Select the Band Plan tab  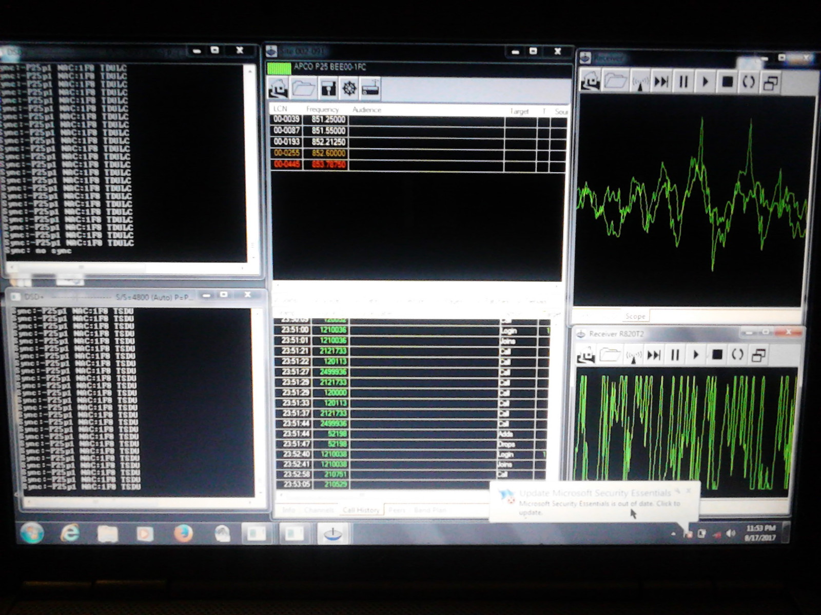pos(431,510)
